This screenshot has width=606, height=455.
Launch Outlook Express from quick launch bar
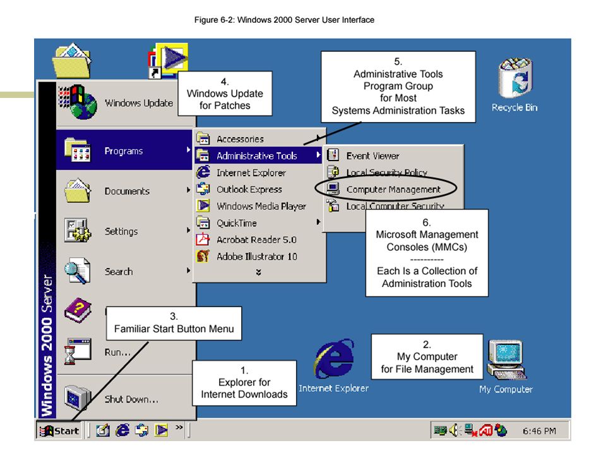pyautogui.click(x=142, y=430)
